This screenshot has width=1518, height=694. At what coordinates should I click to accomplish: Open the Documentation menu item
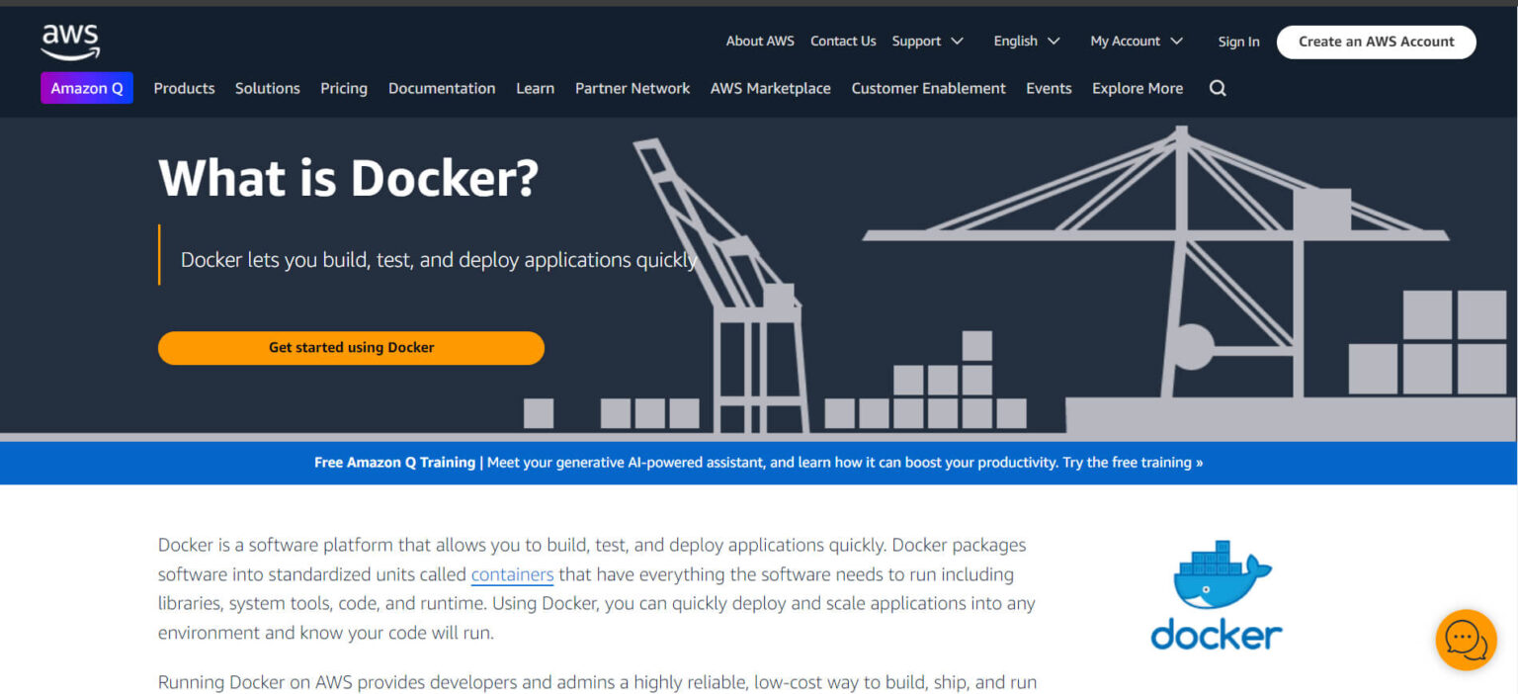click(x=442, y=88)
